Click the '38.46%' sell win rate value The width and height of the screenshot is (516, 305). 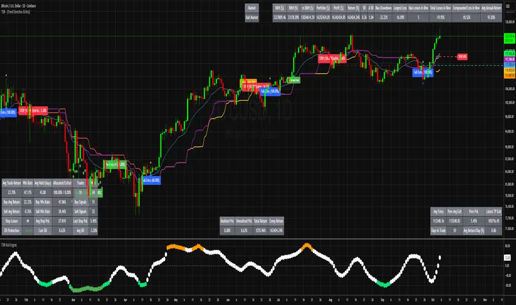tap(62, 212)
